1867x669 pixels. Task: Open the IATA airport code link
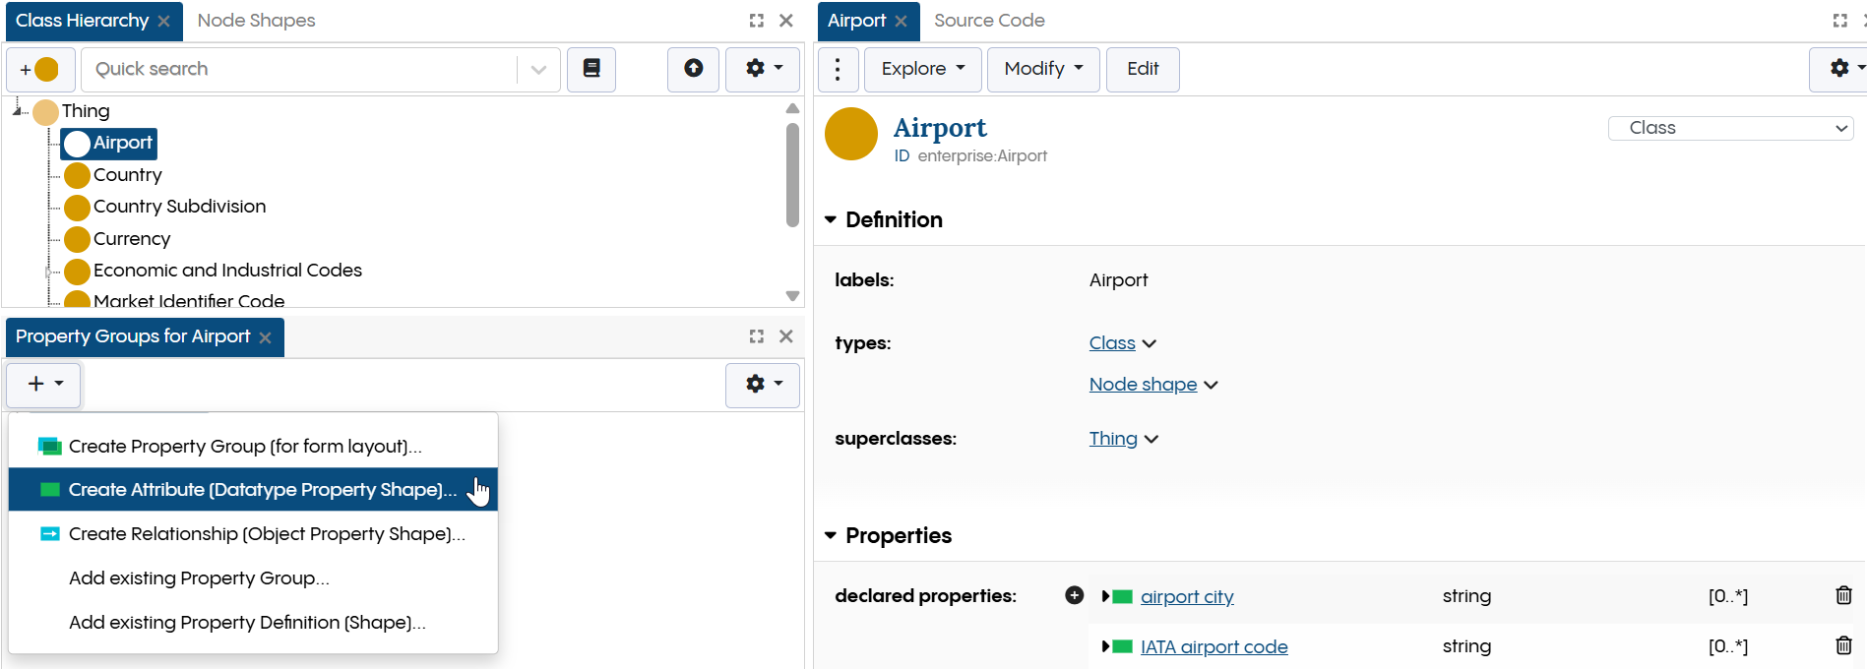1214,646
